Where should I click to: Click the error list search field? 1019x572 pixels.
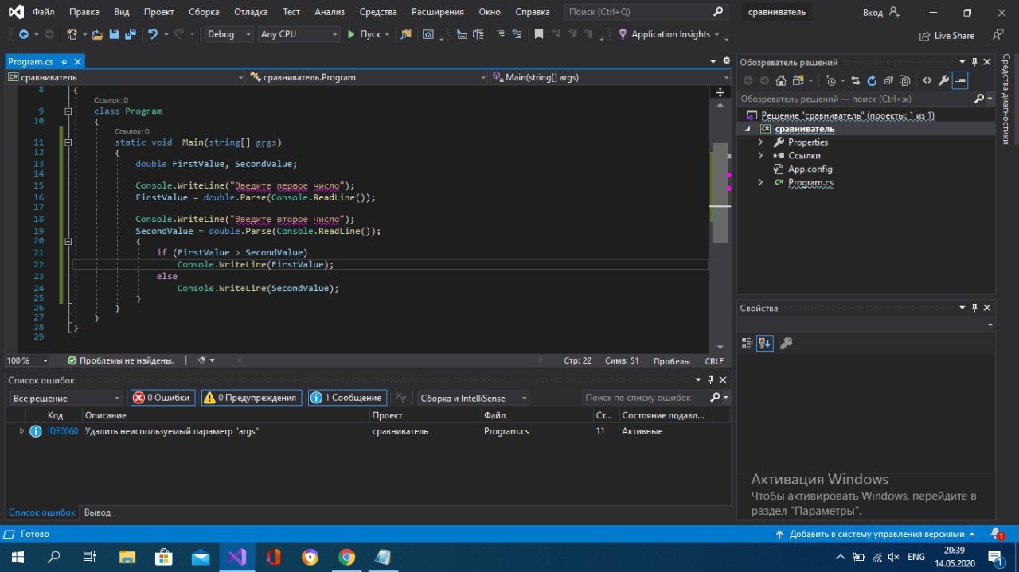coord(642,398)
